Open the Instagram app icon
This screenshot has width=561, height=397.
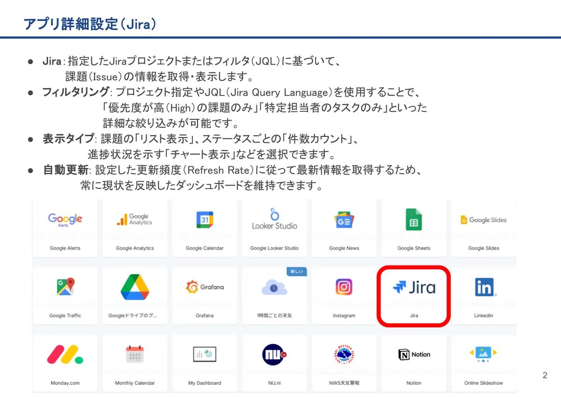pyautogui.click(x=344, y=287)
